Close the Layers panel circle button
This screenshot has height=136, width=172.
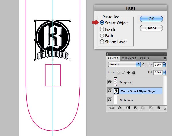[x=108, y=54]
